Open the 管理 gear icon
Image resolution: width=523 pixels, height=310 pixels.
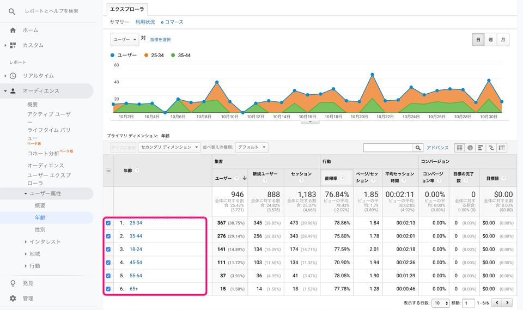(x=13, y=299)
